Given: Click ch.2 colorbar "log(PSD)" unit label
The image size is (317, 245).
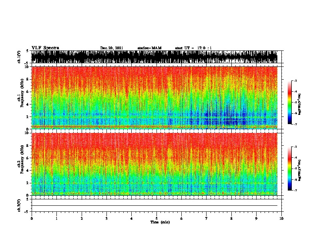Looking at the screenshot, I should click(300, 170).
